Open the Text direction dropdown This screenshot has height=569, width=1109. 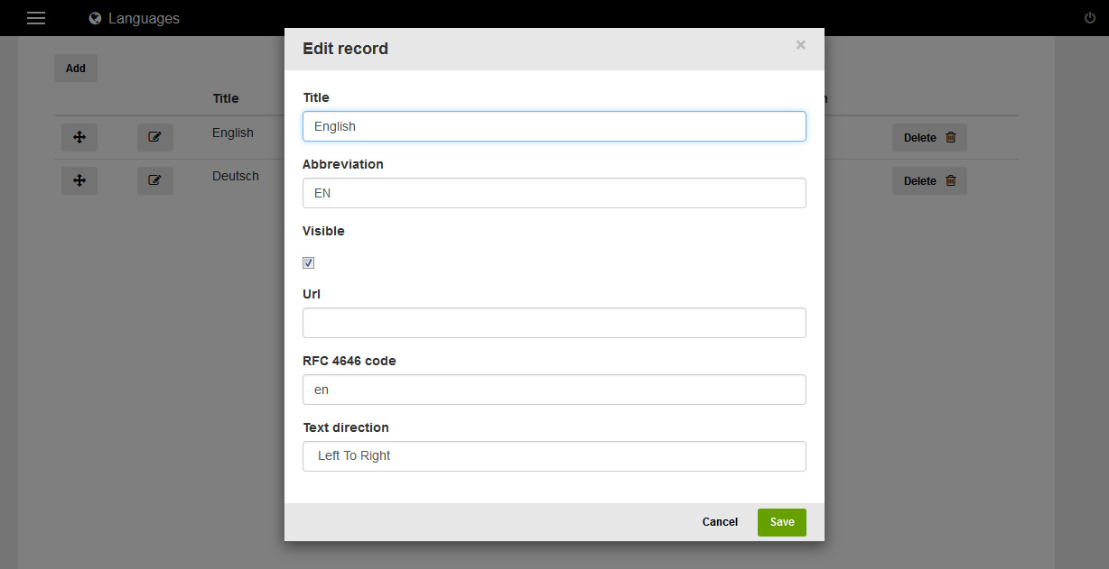(554, 456)
